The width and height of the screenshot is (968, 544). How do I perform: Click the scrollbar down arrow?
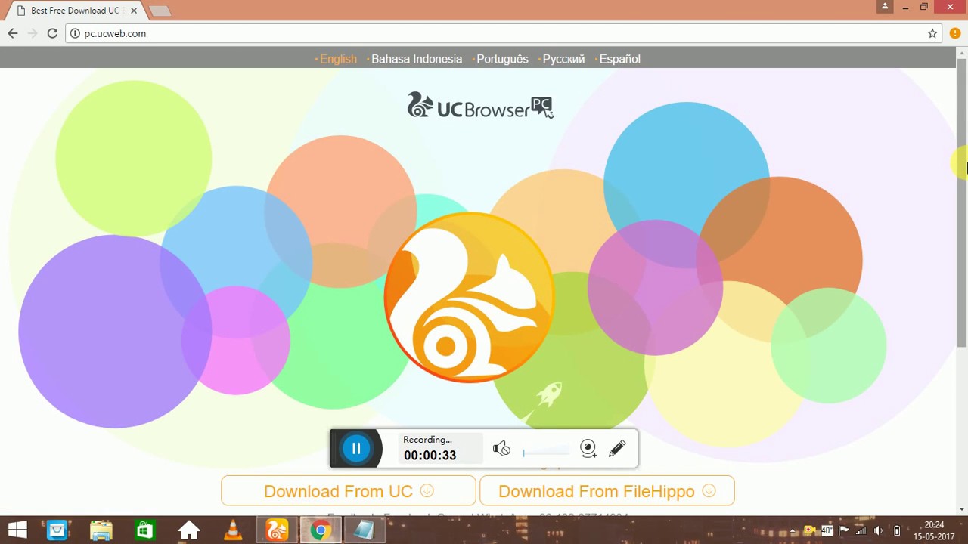point(962,508)
